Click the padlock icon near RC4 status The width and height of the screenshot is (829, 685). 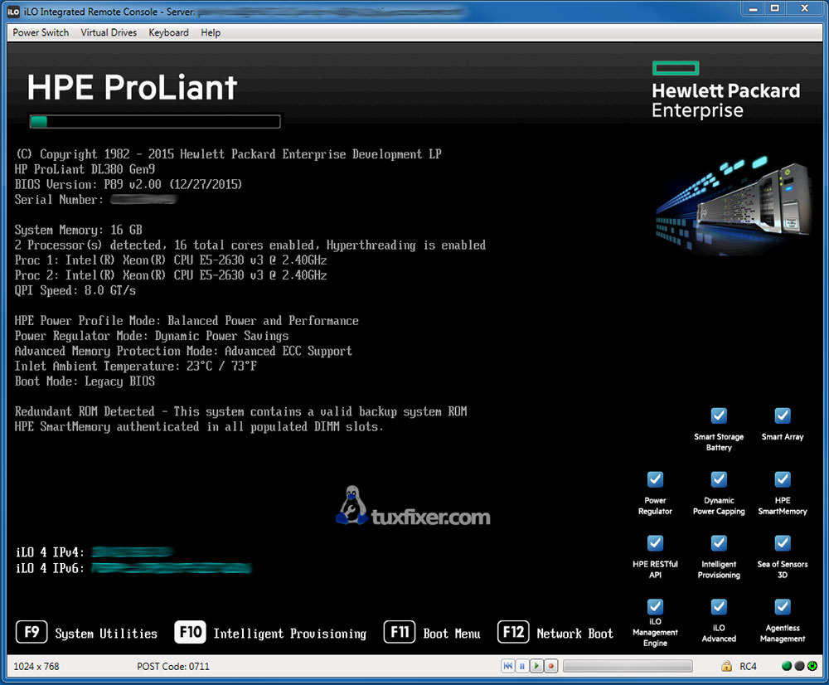pyautogui.click(x=725, y=665)
